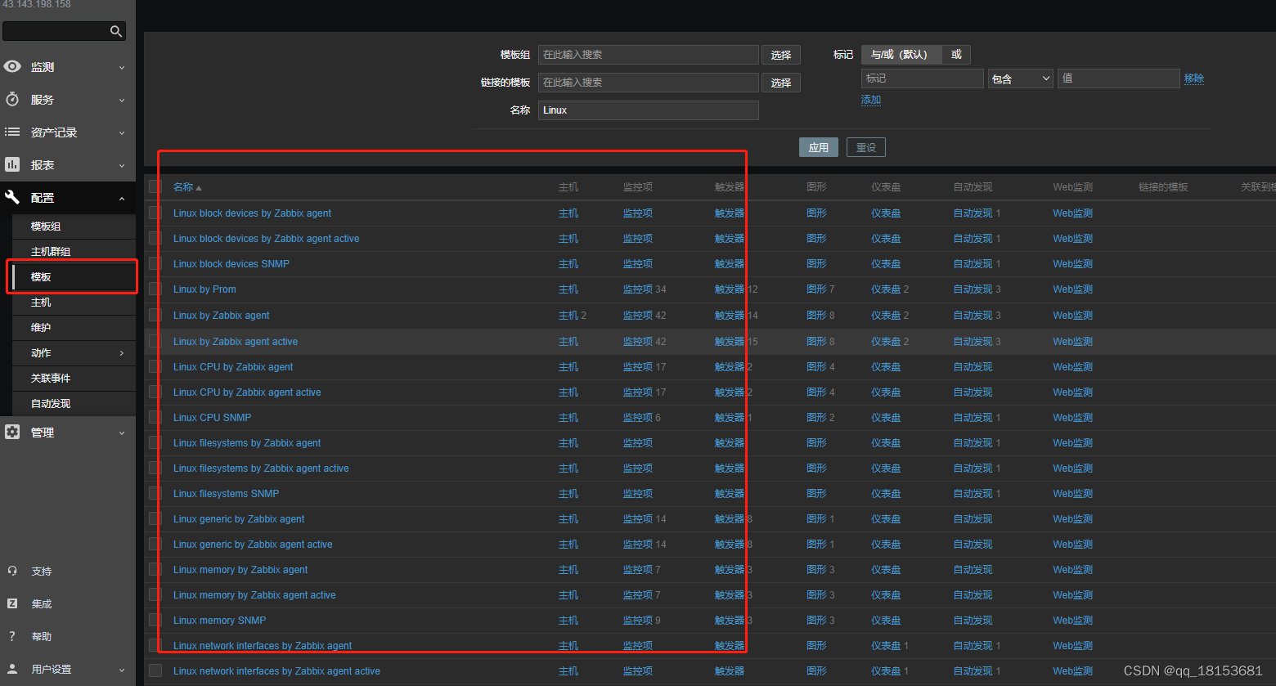Open 监控项 9 for Linux memory SNMP

[642, 621]
